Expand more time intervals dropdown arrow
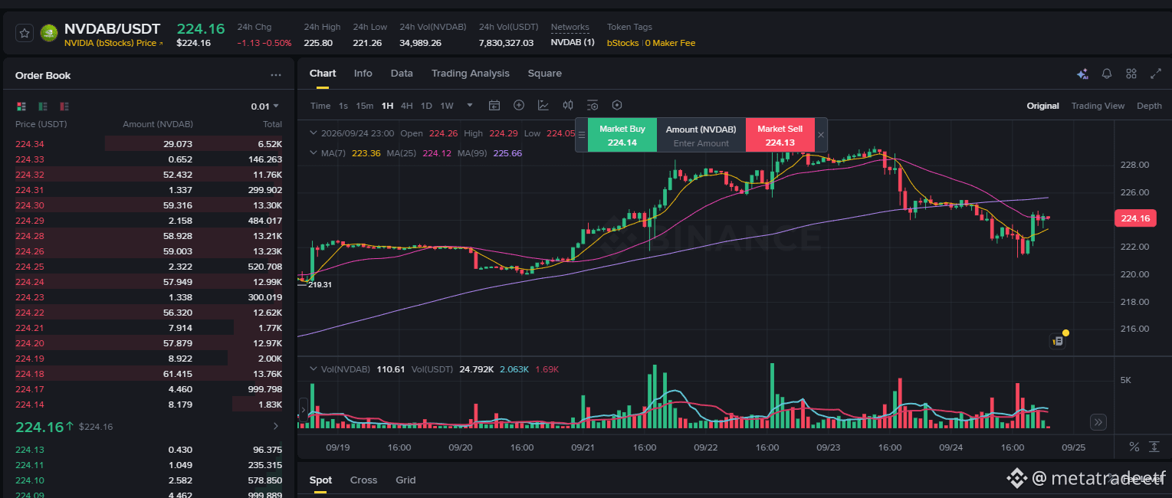This screenshot has height=498, width=1172. point(470,106)
